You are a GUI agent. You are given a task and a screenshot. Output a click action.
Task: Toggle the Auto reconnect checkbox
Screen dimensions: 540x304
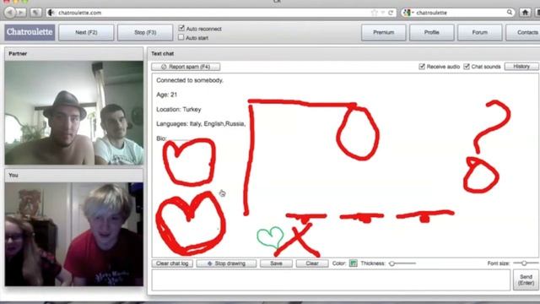(181, 28)
